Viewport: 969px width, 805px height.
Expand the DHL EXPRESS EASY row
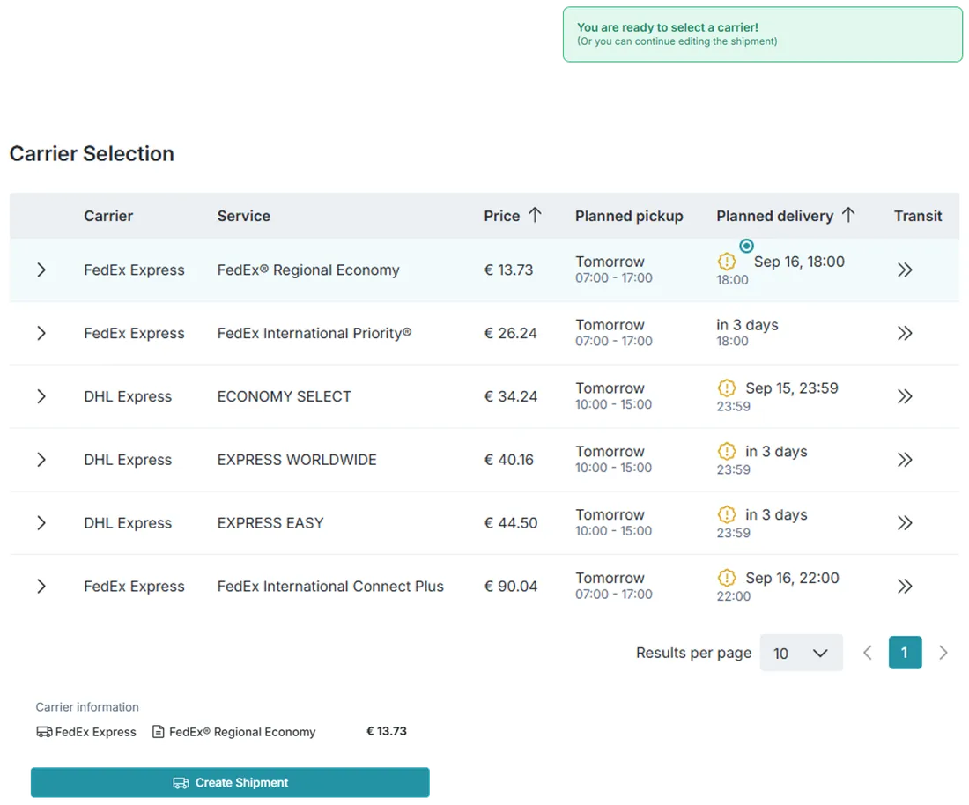click(41, 522)
